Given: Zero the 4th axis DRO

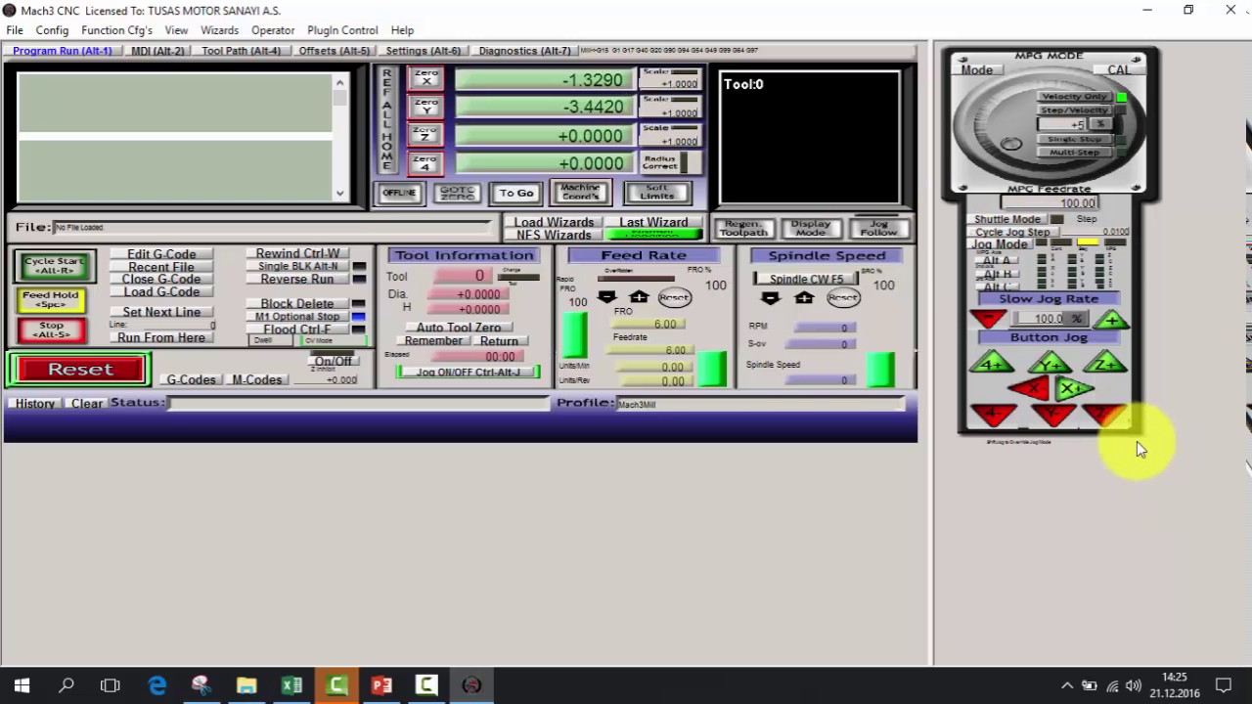Looking at the screenshot, I should 426,162.
